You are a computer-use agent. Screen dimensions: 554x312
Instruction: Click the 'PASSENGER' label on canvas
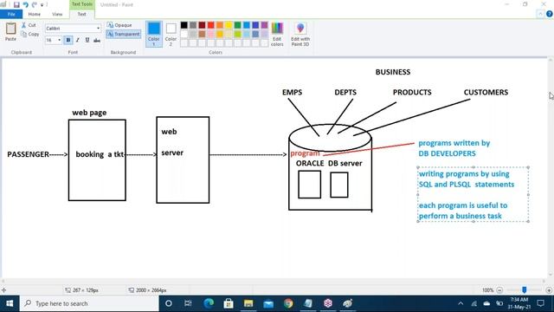[29, 154]
